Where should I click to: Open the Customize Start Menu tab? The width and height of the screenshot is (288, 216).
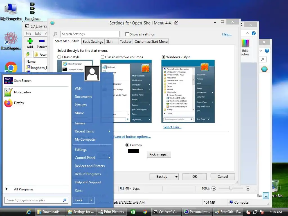click(x=151, y=42)
